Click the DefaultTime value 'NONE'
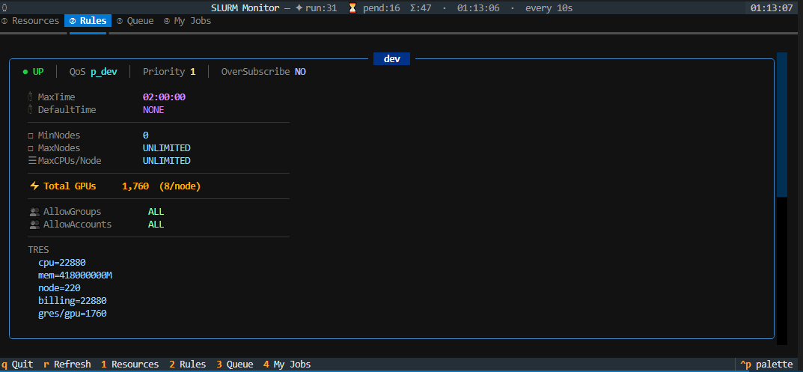 coord(153,109)
